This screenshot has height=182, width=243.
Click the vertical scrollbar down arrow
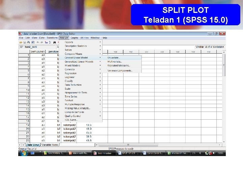224,142
